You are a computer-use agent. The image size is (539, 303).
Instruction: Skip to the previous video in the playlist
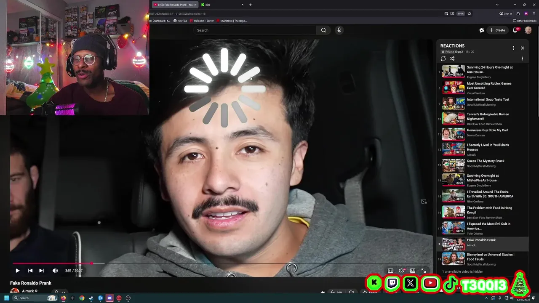pos(30,271)
